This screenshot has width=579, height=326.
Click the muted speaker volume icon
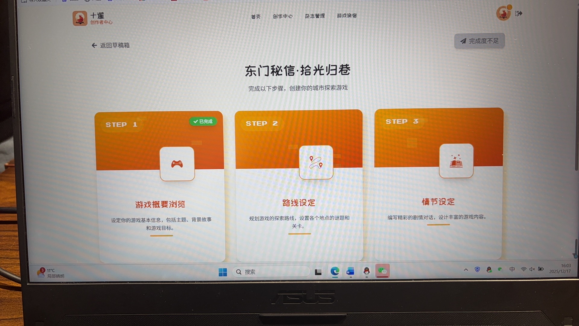pos(532,269)
